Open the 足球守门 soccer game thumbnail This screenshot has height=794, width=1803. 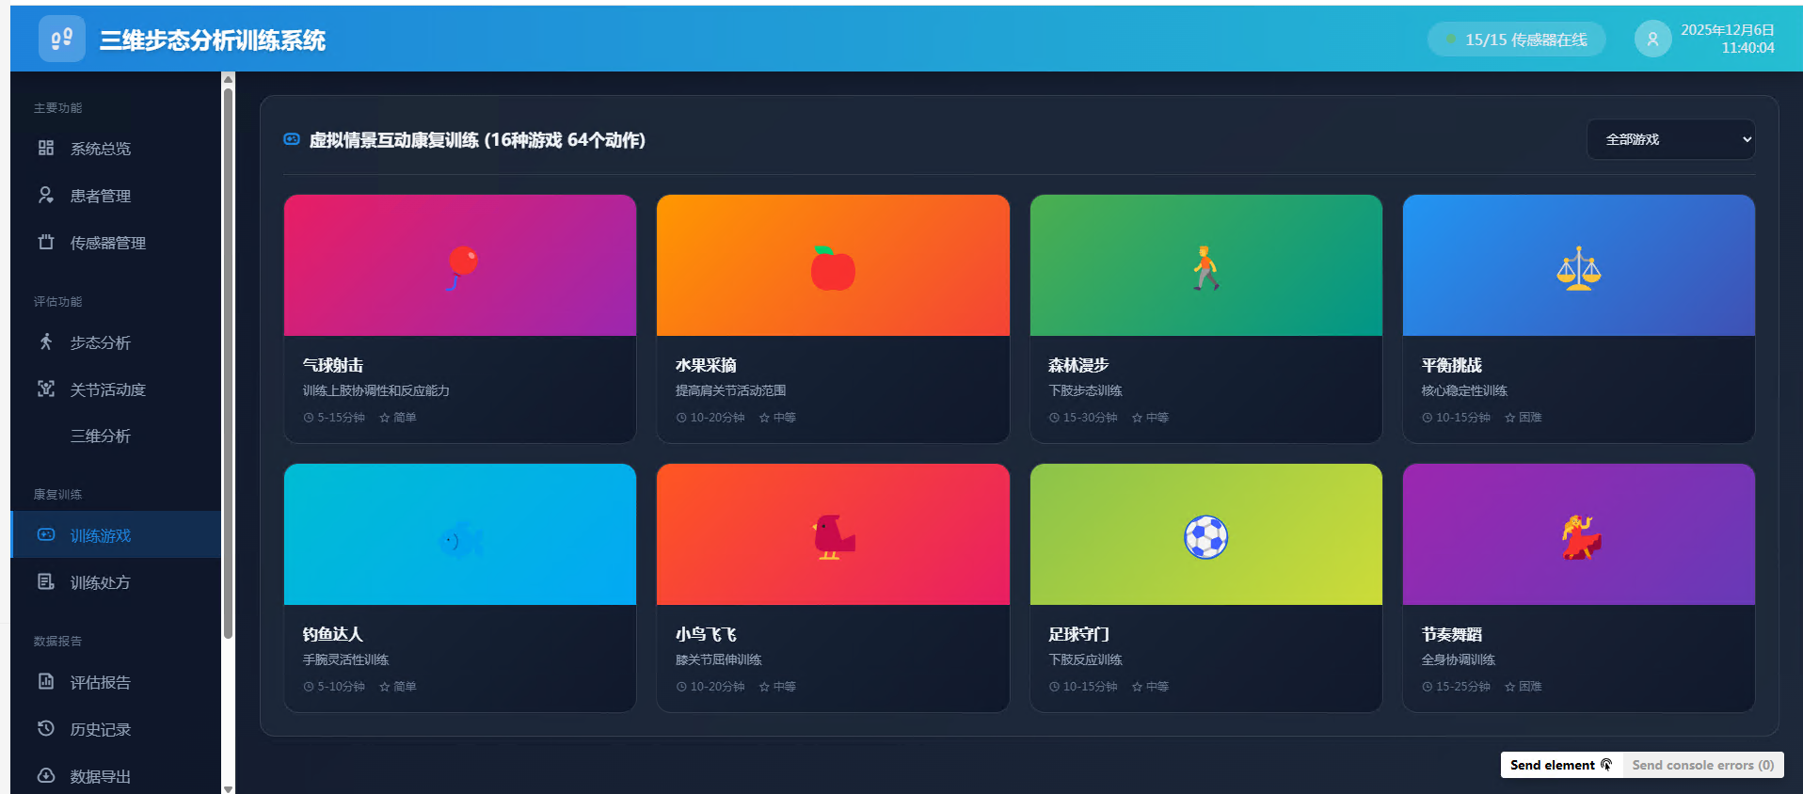tap(1205, 534)
